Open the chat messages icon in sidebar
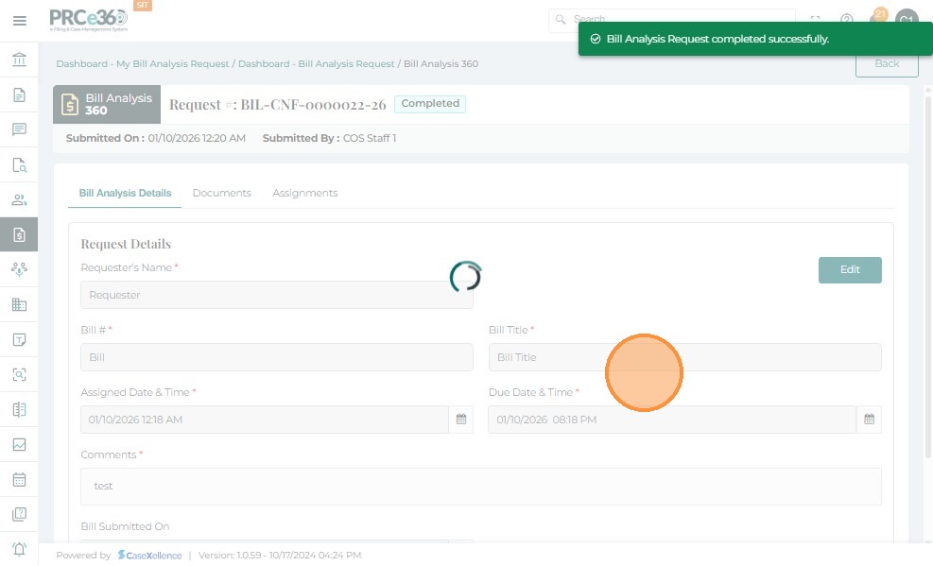This screenshot has width=933, height=566. coord(19,129)
